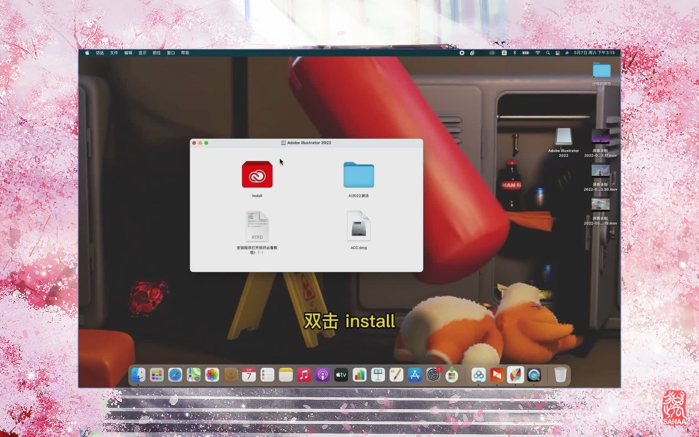Screen dimensions: 699x437
Task: Close the Adobe Illustrator 2022 window
Action: click(x=194, y=143)
